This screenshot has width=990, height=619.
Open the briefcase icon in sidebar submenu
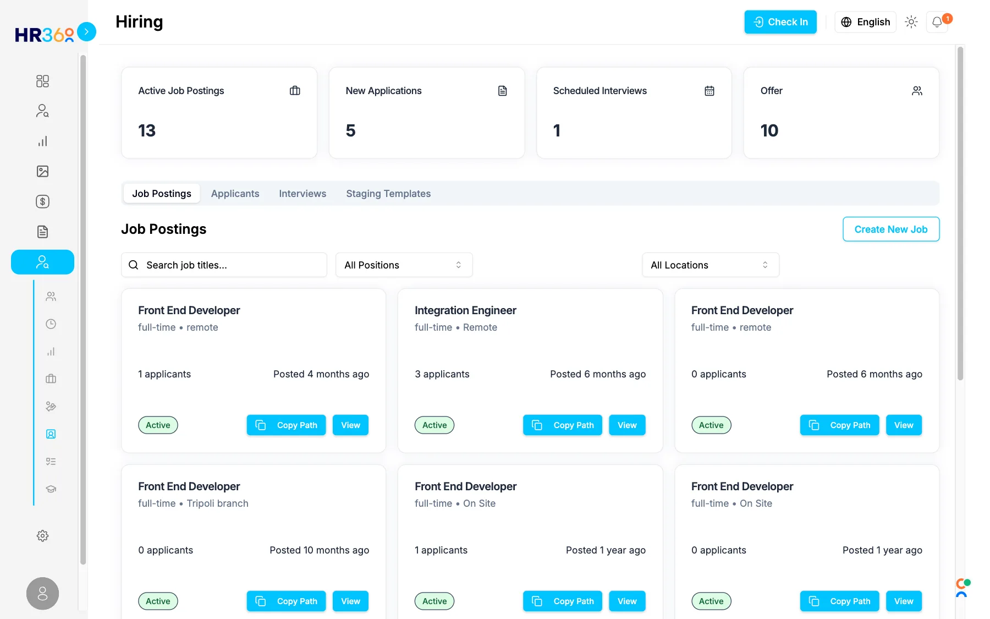(x=51, y=379)
